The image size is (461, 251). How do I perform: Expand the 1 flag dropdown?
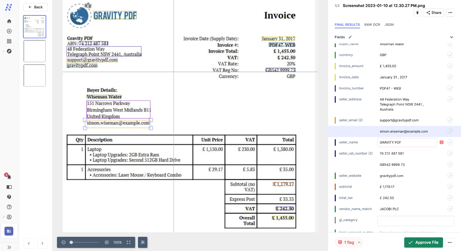pos(349,242)
